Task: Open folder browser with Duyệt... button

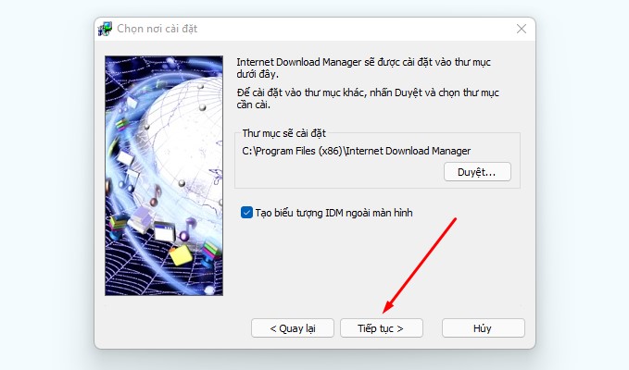Action: tap(477, 172)
